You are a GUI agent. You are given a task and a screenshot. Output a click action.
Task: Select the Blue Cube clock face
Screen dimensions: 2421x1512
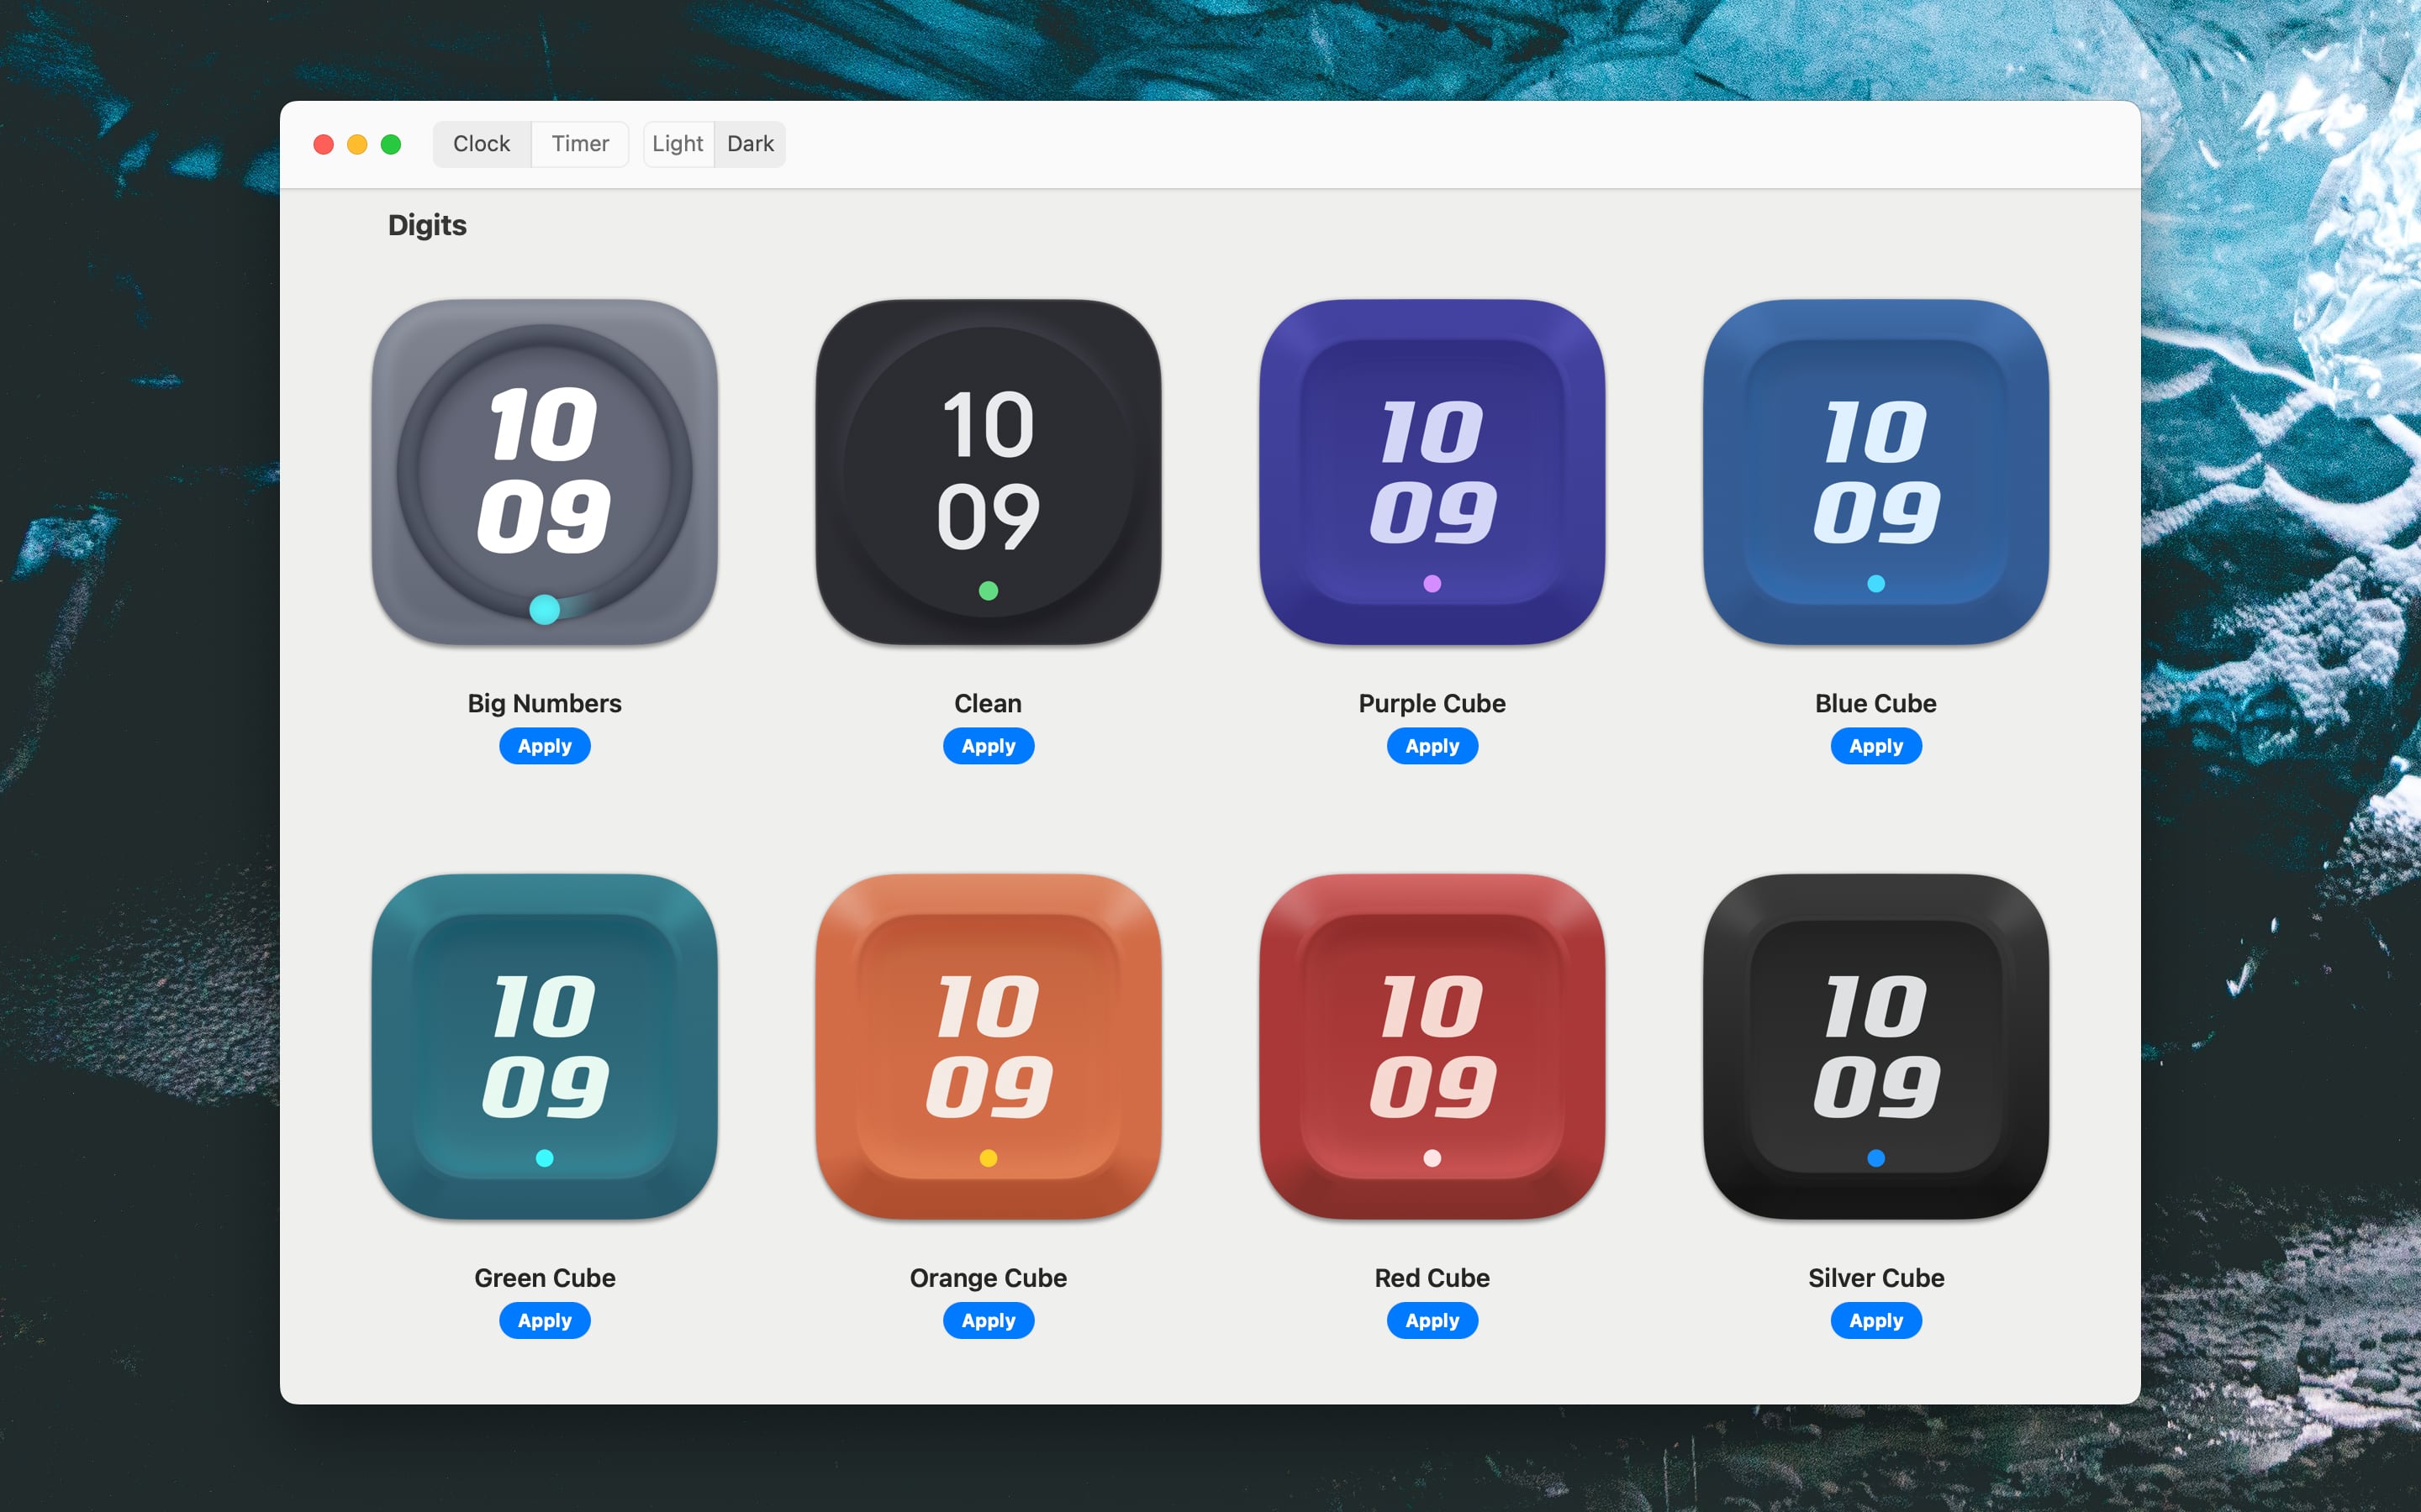[x=1875, y=470]
